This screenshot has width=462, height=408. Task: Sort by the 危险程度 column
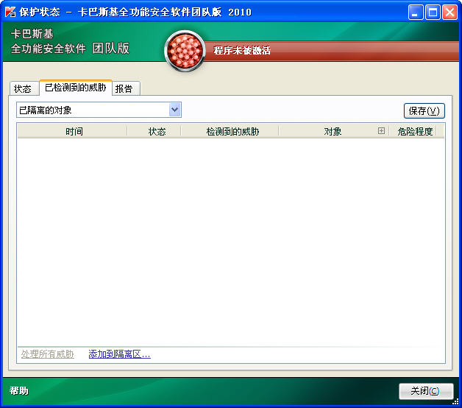(x=415, y=131)
